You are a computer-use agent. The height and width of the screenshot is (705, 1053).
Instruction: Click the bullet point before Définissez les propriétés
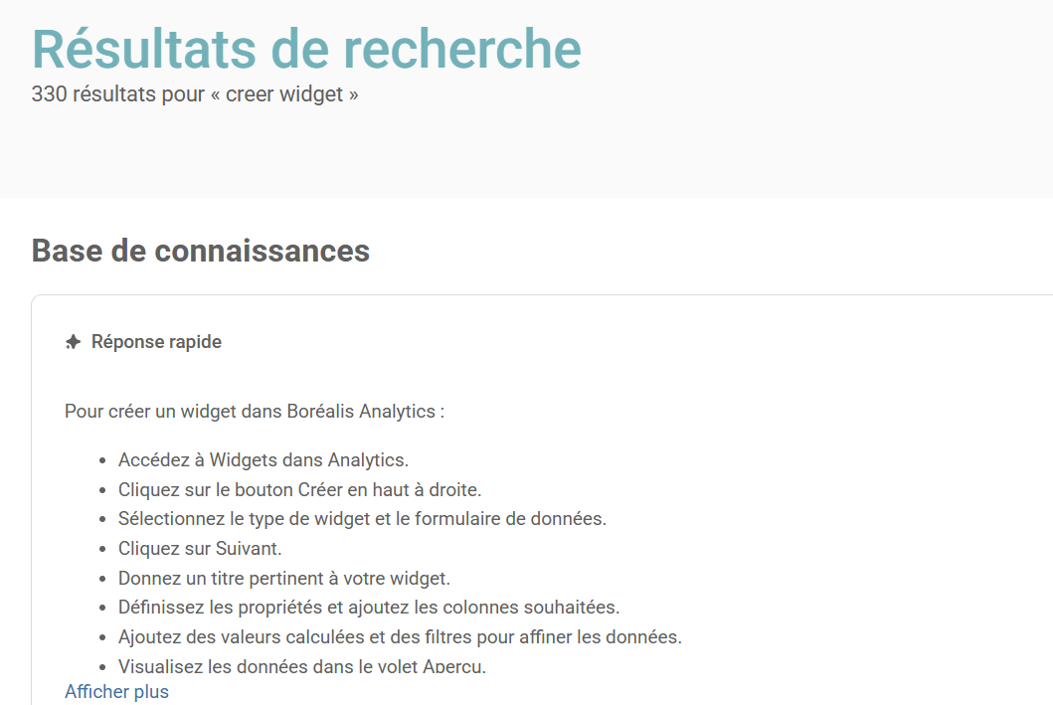103,608
